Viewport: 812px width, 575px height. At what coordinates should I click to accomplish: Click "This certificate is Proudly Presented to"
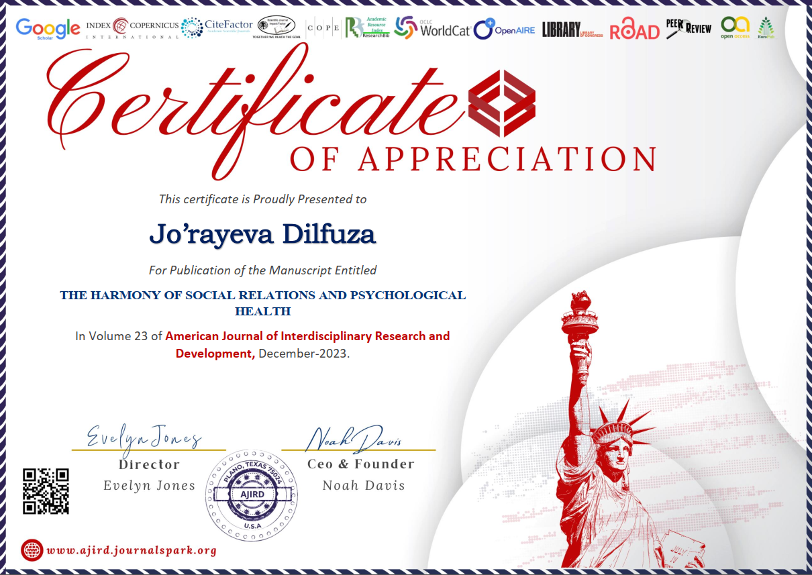click(263, 199)
